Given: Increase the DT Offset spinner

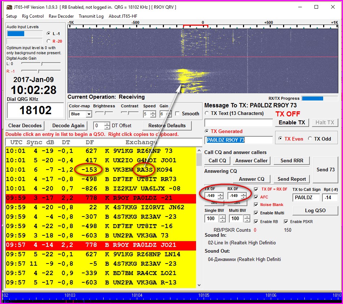Looking at the screenshot, I should pyautogui.click(x=107, y=124).
